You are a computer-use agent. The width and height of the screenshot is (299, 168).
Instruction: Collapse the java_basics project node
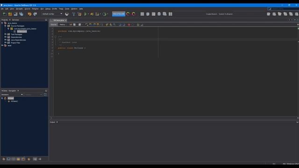(x=2, y=23)
